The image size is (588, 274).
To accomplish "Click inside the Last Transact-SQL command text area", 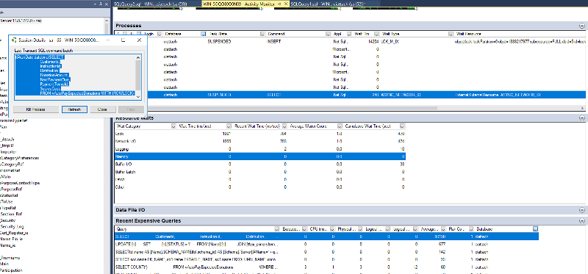I will (x=75, y=78).
